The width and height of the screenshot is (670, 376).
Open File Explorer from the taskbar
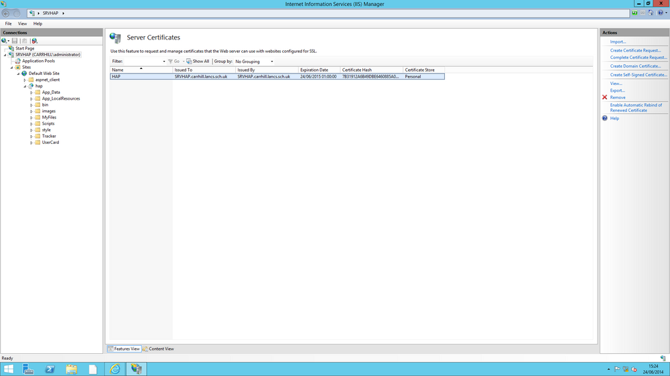click(x=72, y=369)
